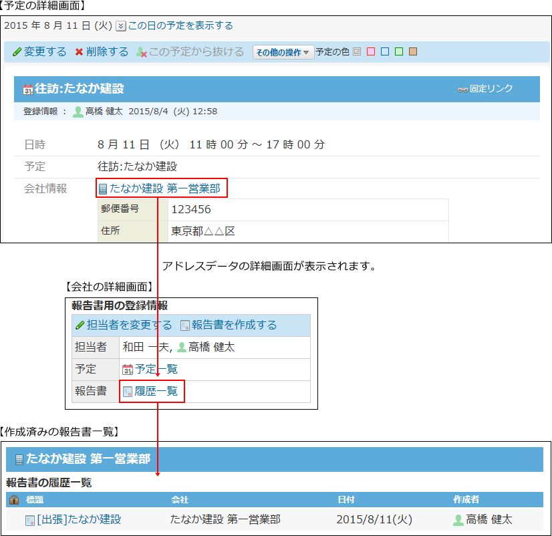Select the no-color schedule swatch
The image size is (552, 536).
pos(357,51)
